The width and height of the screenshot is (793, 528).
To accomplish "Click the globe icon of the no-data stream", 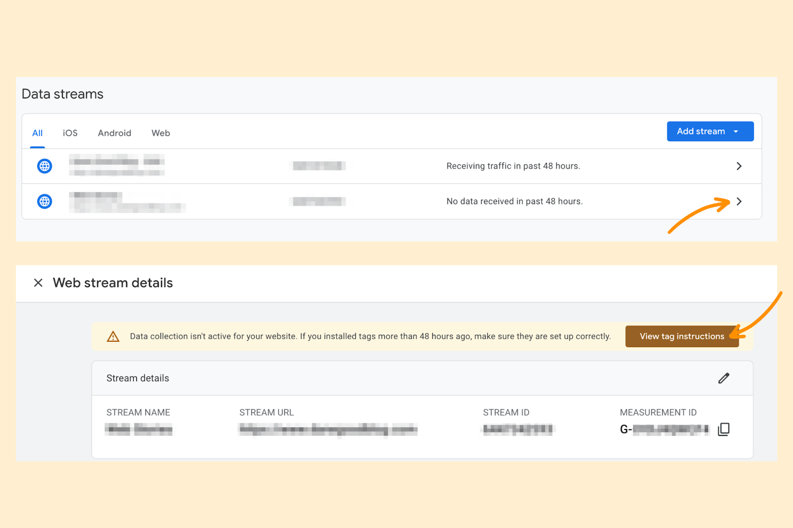I will pos(45,202).
